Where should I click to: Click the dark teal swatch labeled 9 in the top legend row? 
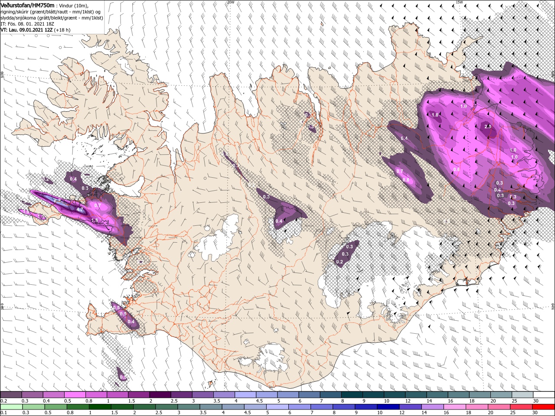click(x=373, y=394)
